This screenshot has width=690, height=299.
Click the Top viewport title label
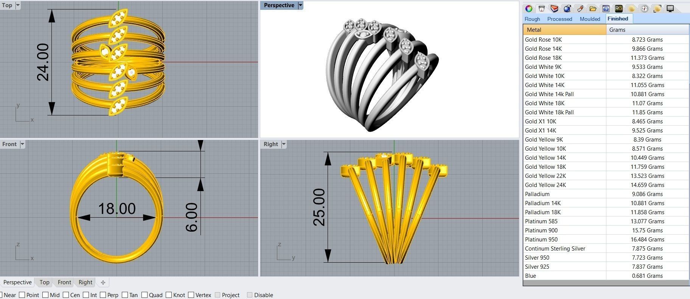[x=7, y=5]
